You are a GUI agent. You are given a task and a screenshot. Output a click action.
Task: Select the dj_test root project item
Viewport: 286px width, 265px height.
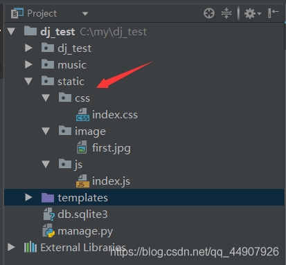click(57, 32)
